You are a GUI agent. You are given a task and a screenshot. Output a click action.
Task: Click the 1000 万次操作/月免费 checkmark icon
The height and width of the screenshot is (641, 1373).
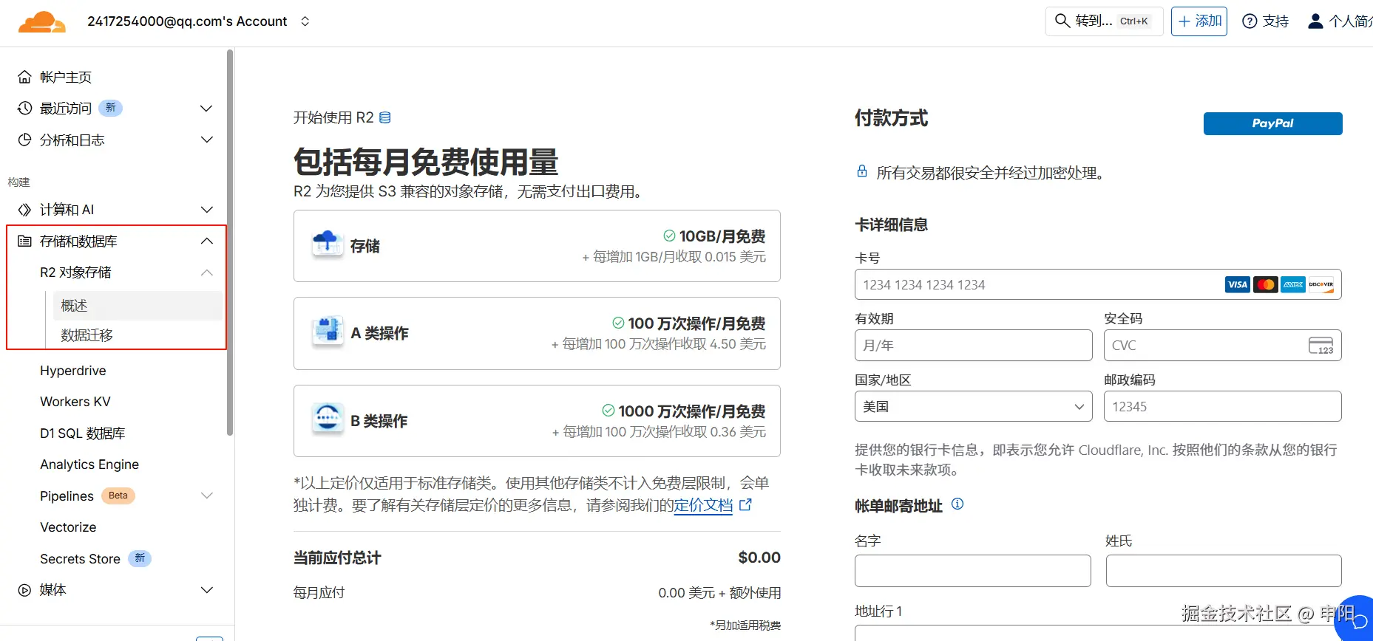pos(608,411)
